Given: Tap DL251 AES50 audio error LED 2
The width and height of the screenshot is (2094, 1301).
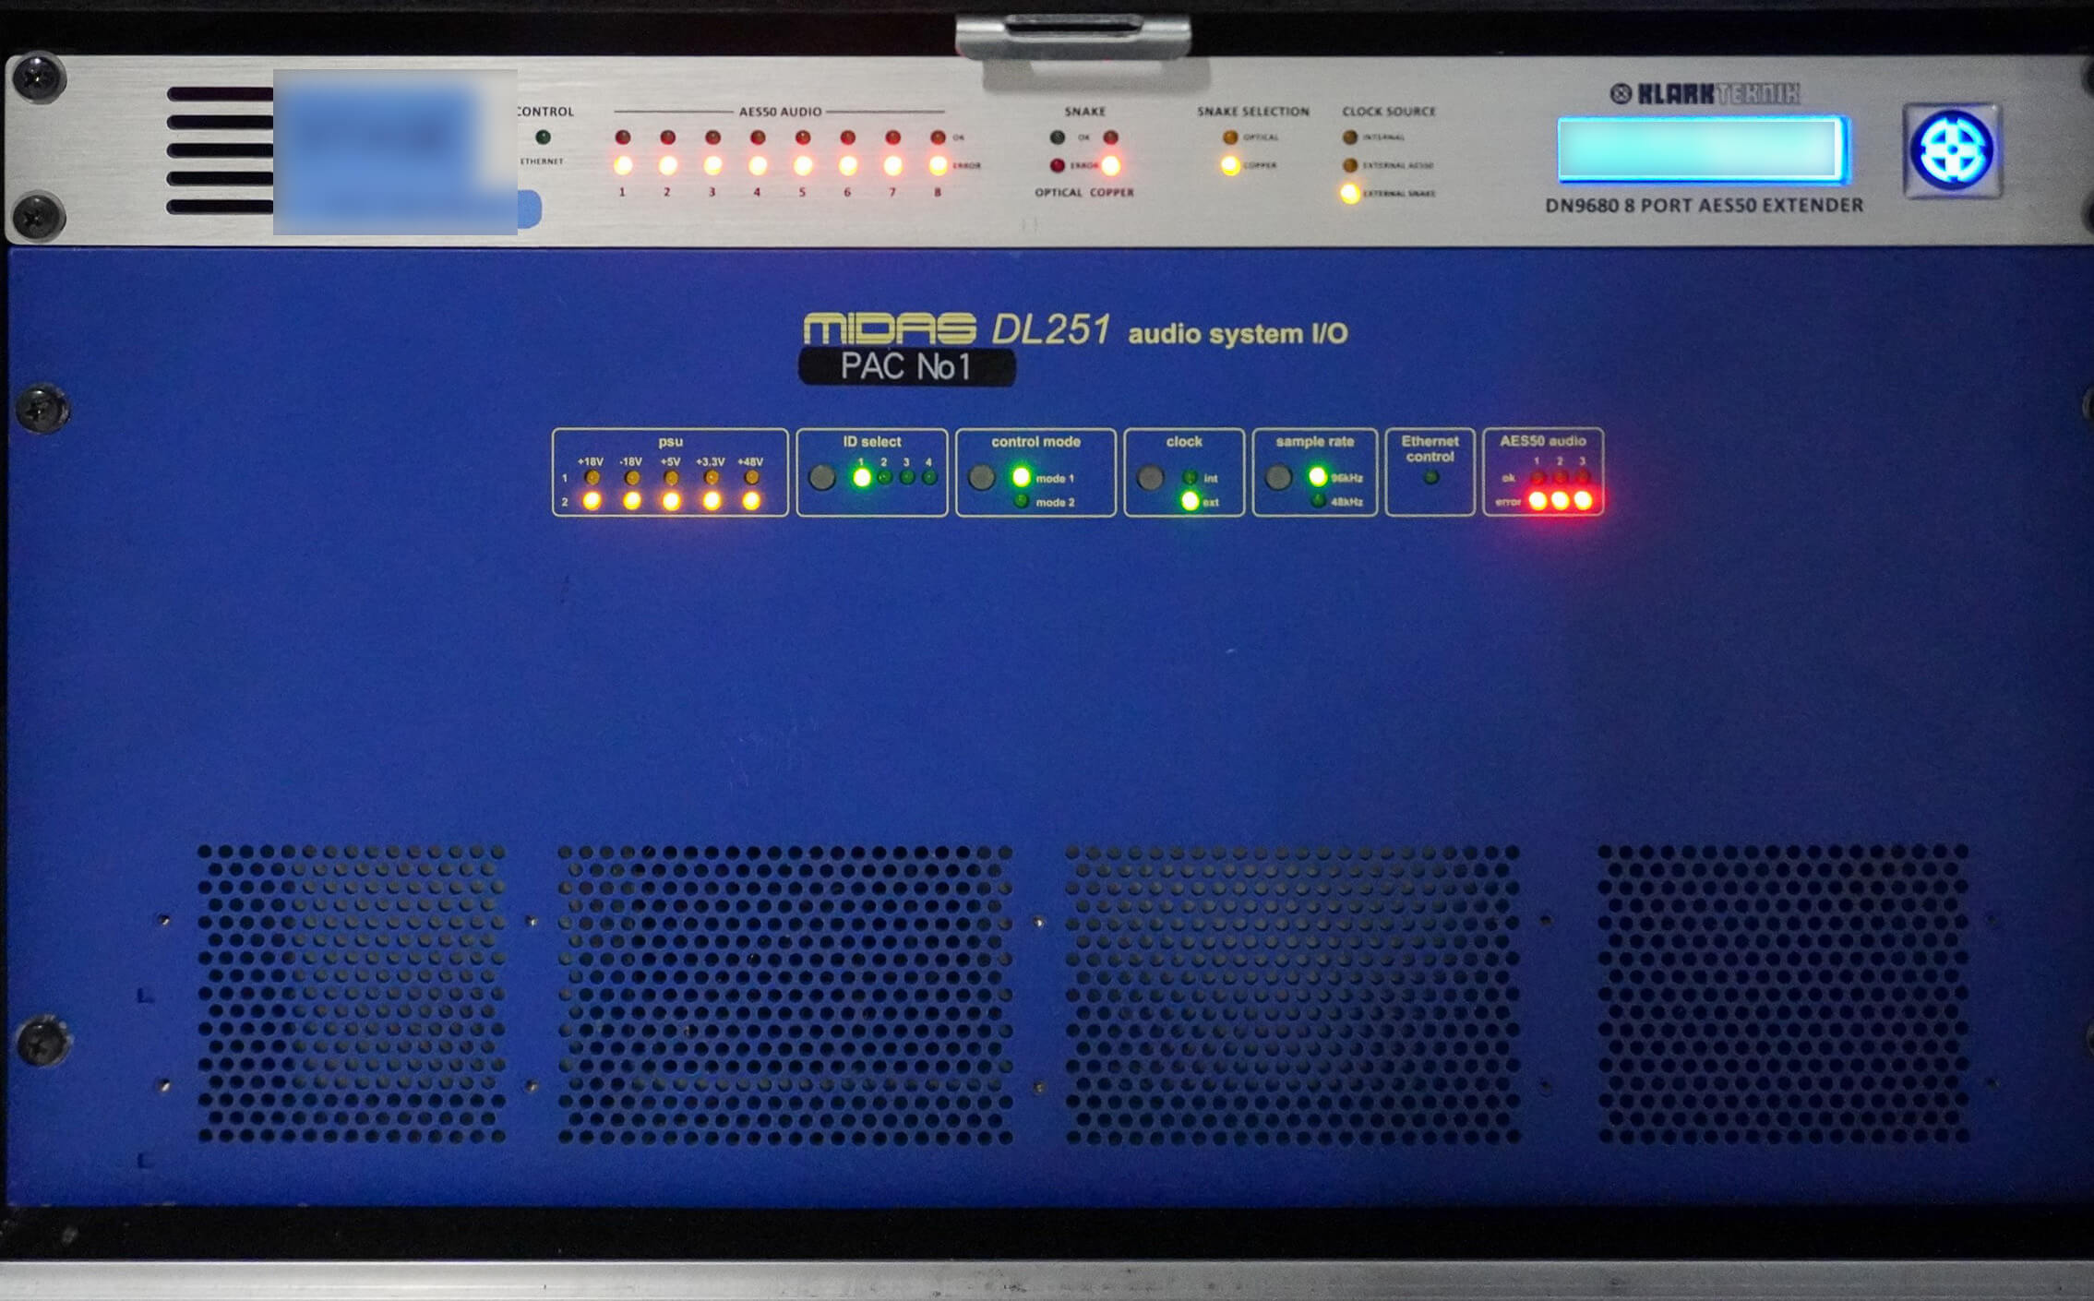Looking at the screenshot, I should coord(1560,501).
